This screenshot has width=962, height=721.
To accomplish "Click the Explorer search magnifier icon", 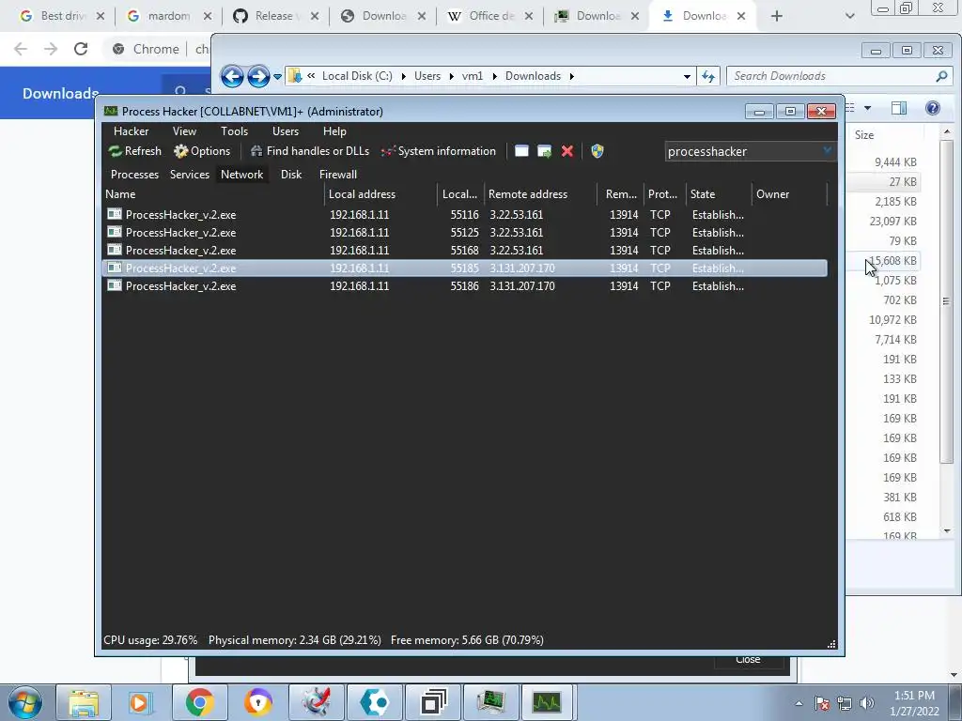I will click(941, 76).
